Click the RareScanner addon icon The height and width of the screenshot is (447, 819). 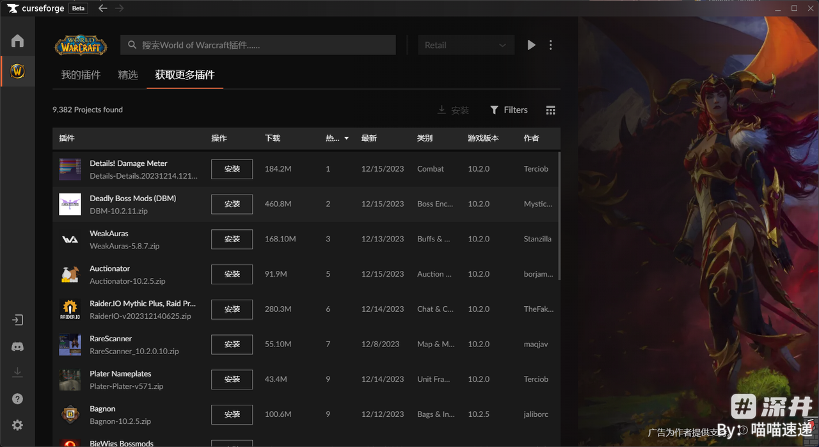pyautogui.click(x=70, y=345)
